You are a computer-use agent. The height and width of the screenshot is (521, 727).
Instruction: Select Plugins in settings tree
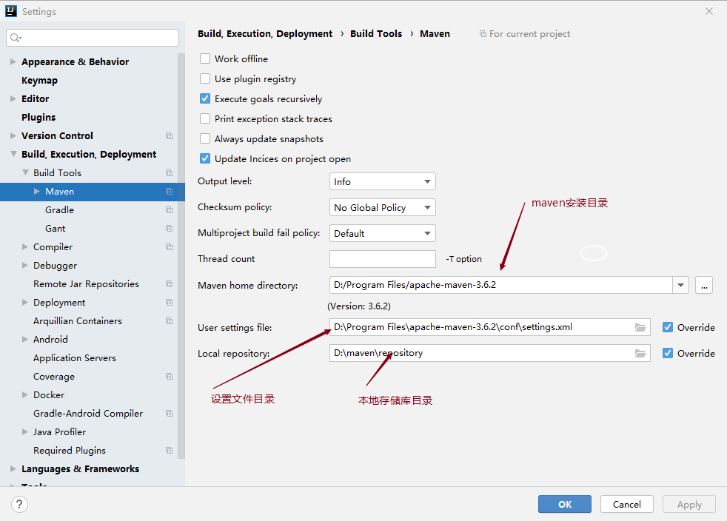[x=38, y=117]
